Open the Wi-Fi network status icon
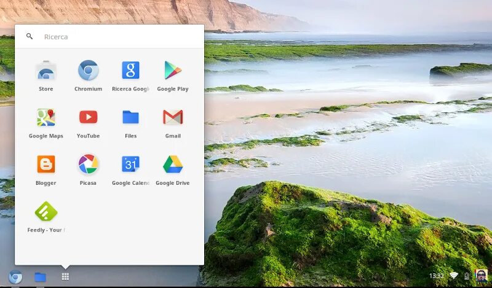 point(454,276)
